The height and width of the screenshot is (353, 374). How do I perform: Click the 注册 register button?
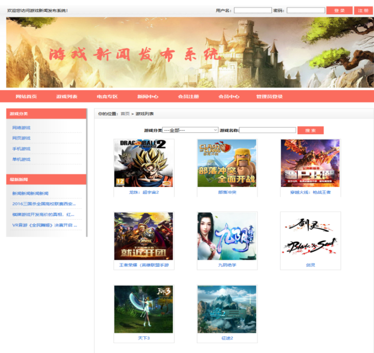(x=363, y=10)
